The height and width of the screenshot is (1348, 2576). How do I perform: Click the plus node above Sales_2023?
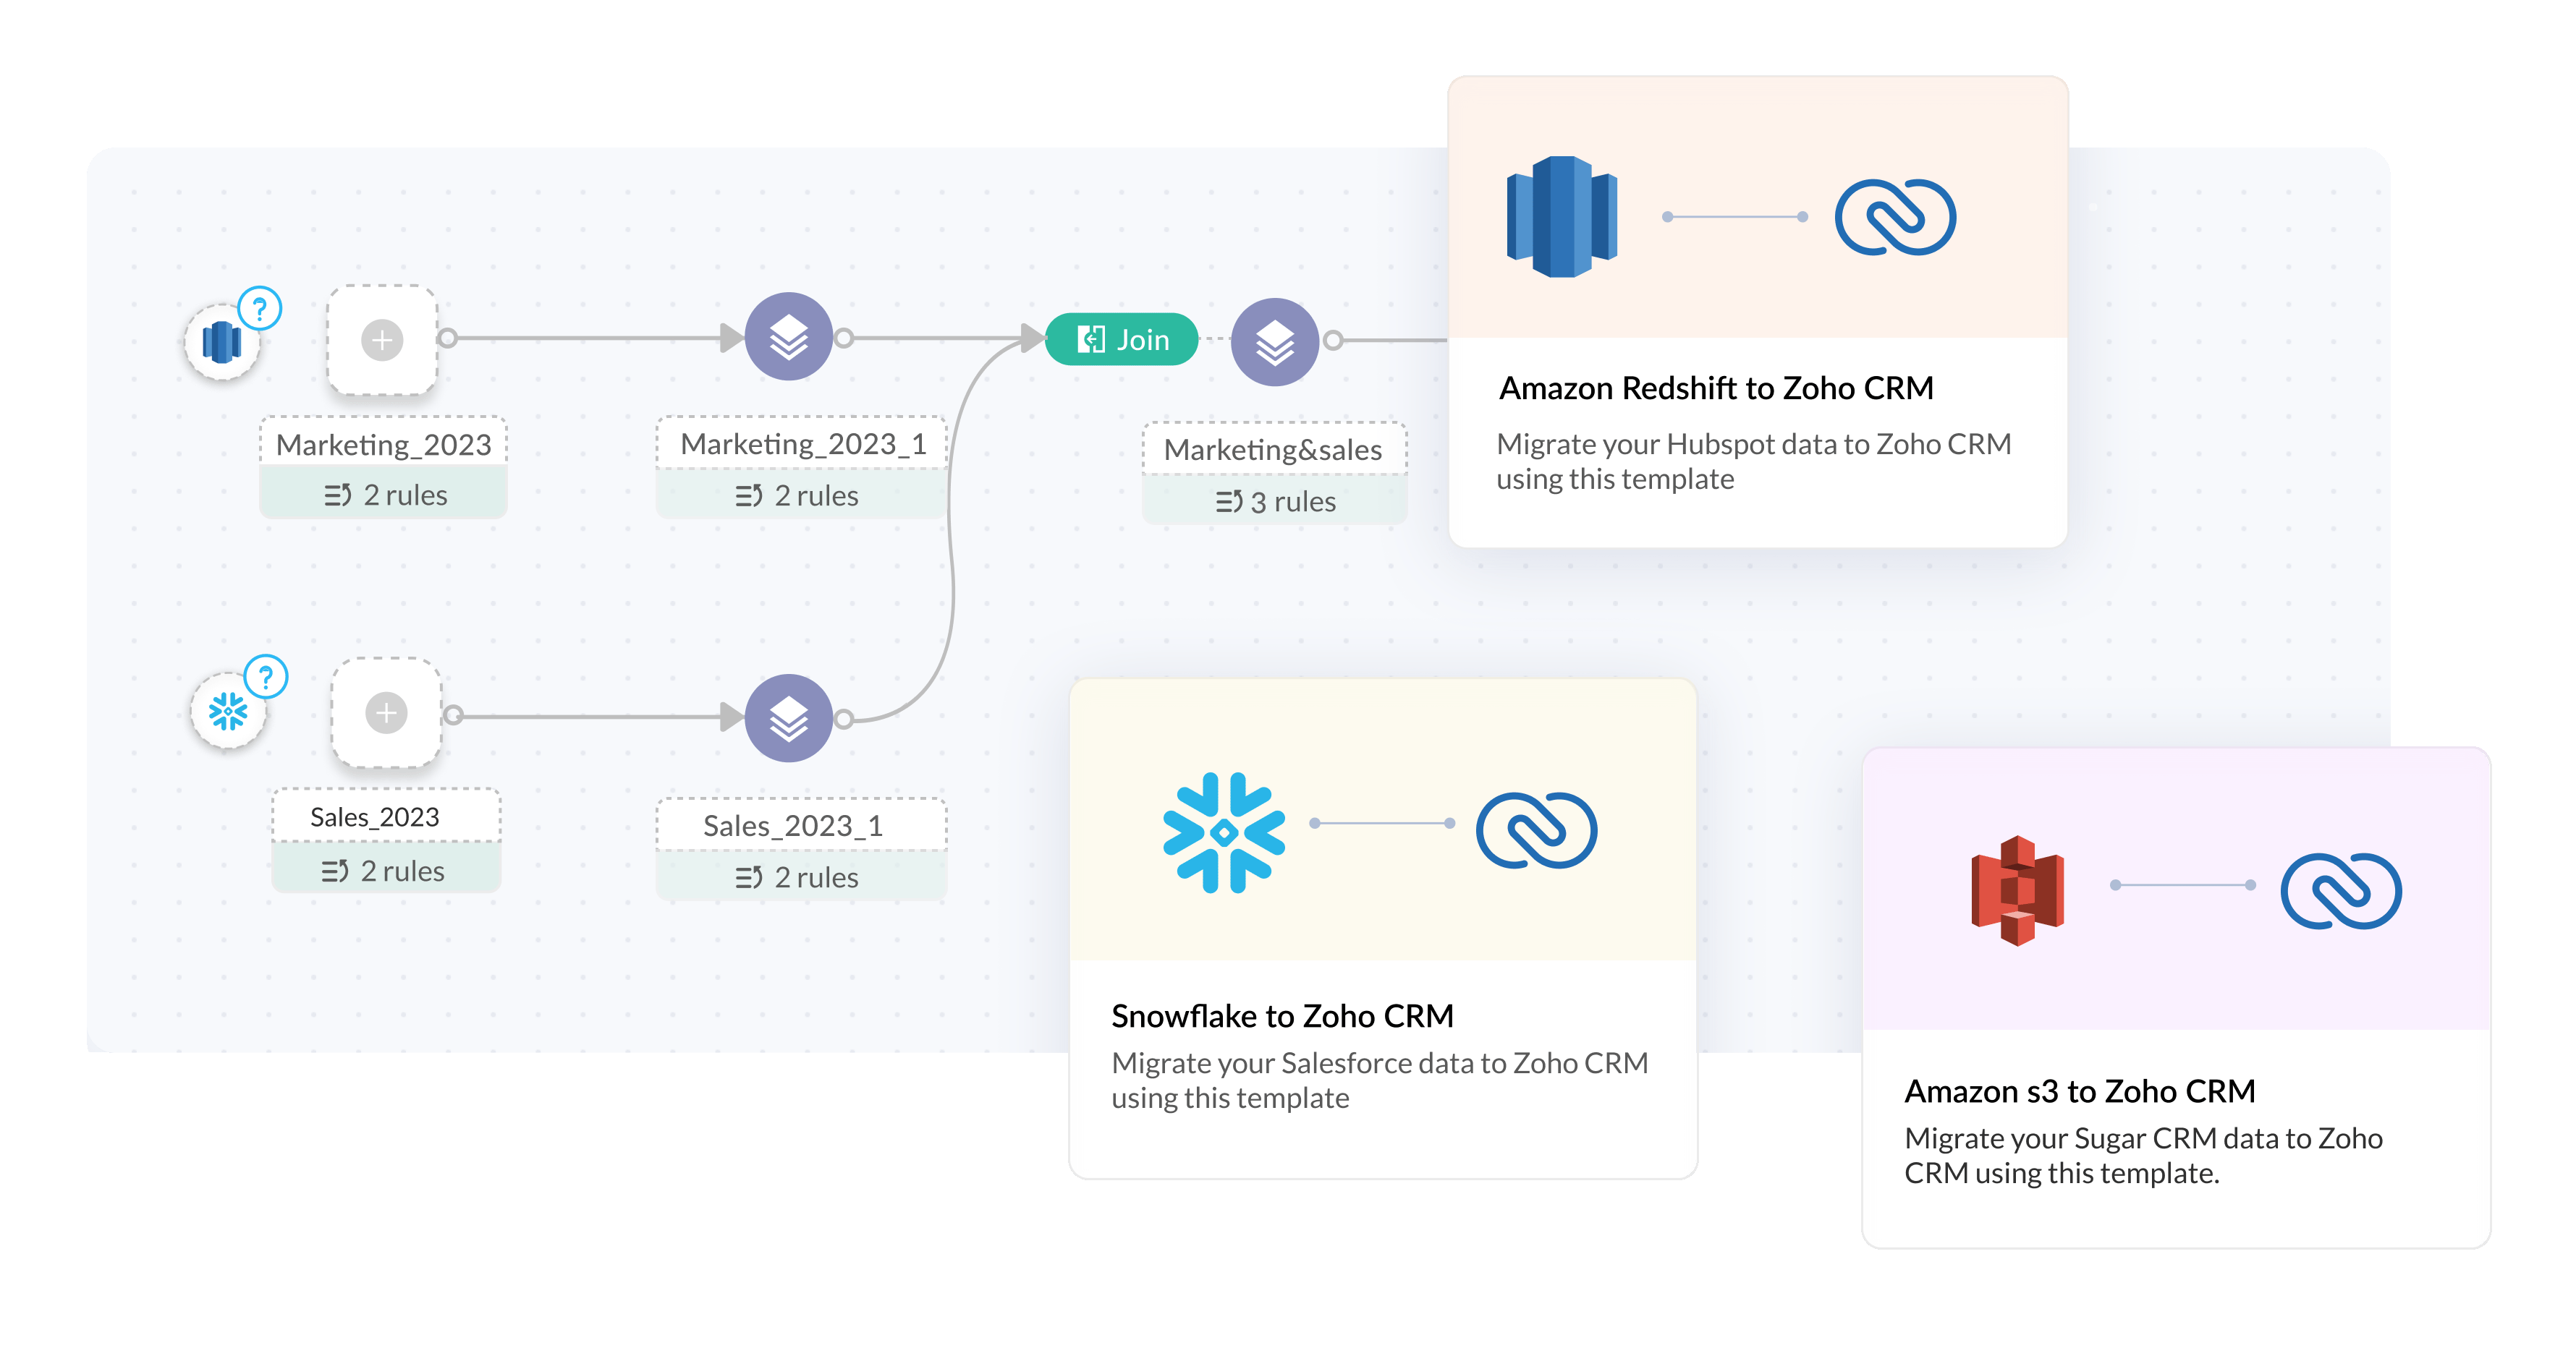386,712
